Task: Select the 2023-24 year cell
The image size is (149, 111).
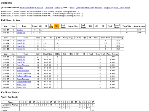Action: [x=6, y=43]
